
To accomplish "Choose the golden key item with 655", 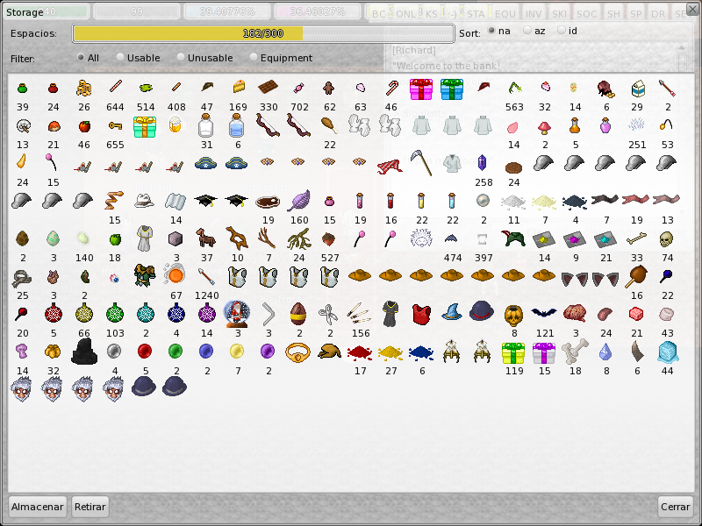I will click(115, 126).
